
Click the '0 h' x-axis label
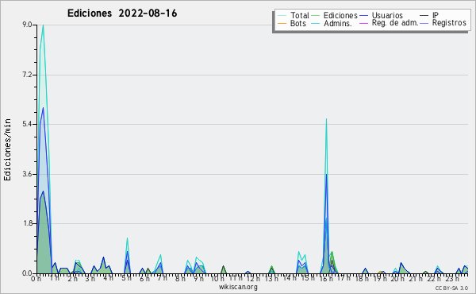coord(36,278)
